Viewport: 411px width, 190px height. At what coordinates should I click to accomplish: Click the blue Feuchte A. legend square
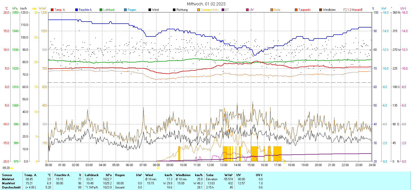[x=77, y=10]
